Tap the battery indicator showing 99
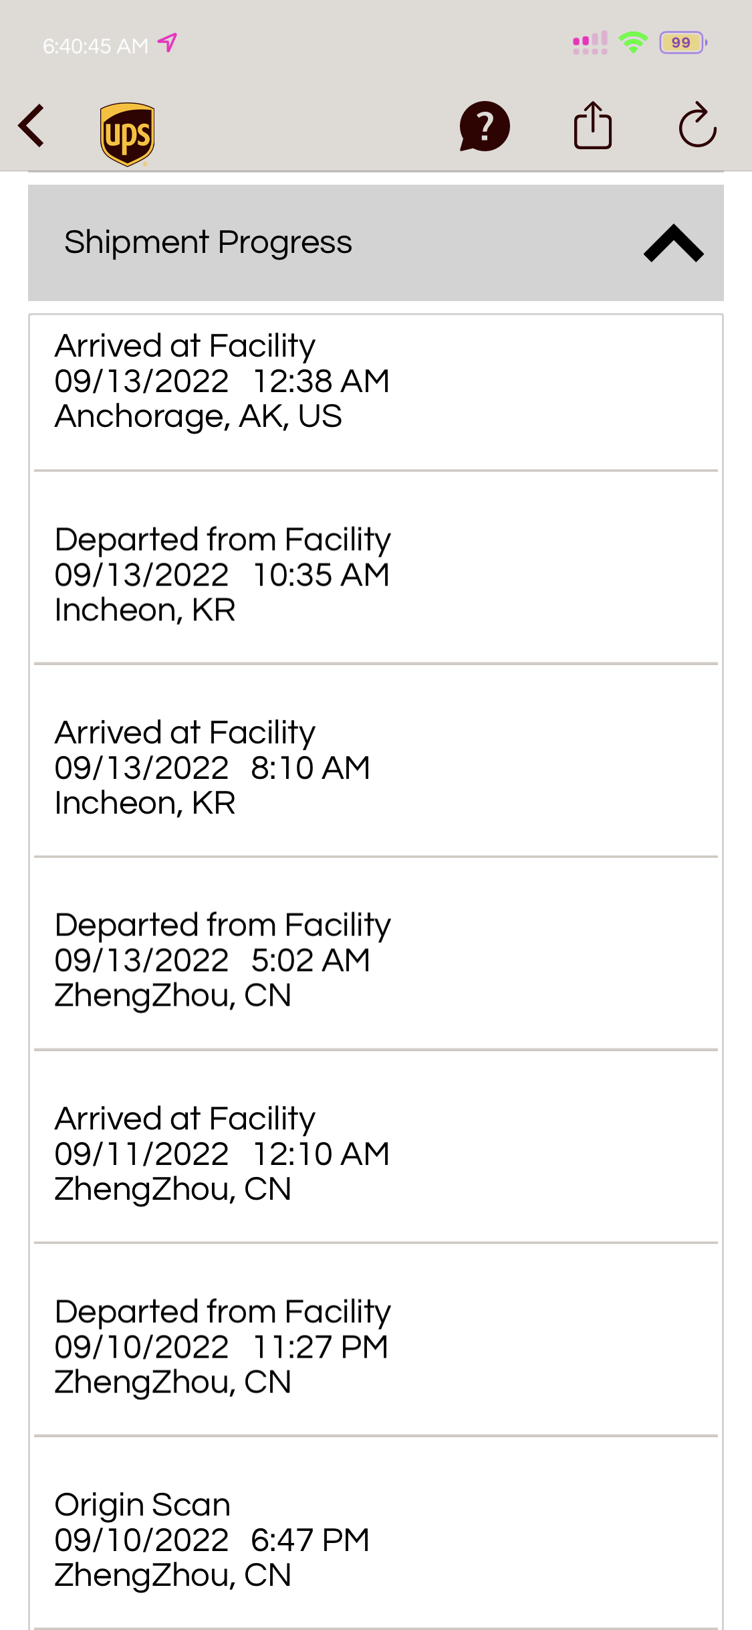752x1630 pixels. (x=682, y=43)
